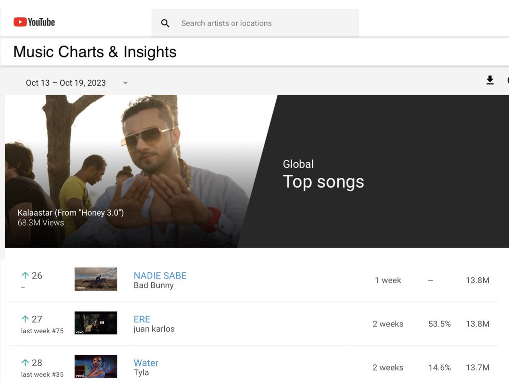Open the ERE song link
This screenshot has height=383, width=509.
[142, 319]
